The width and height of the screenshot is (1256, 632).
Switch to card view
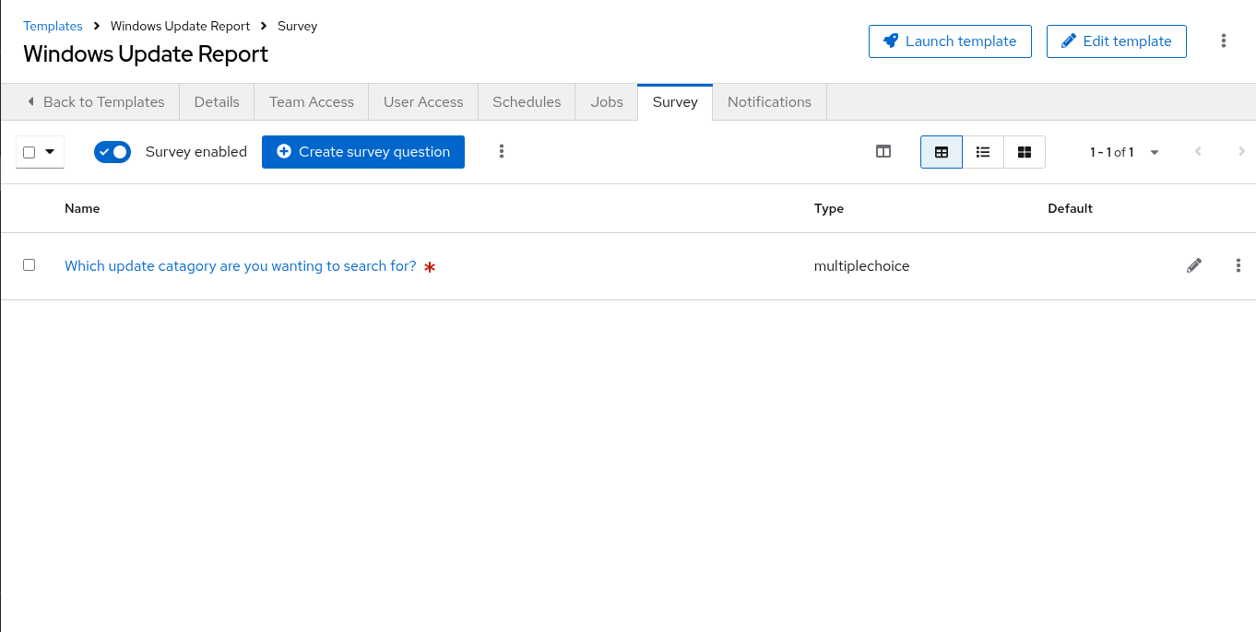(1025, 152)
